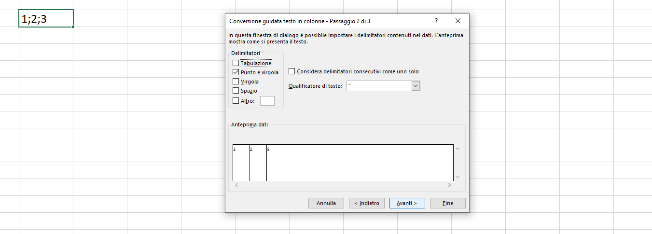Uncheck the Punto e virgola checkbox
This screenshot has width=652, height=234.
click(x=236, y=72)
